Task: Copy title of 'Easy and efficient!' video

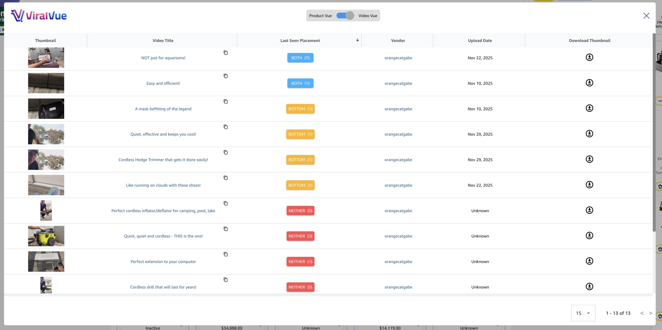Action: click(x=225, y=76)
